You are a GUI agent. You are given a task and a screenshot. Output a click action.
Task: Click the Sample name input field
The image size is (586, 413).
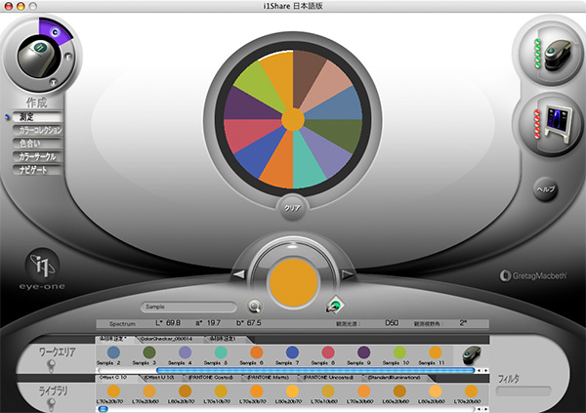(x=188, y=307)
